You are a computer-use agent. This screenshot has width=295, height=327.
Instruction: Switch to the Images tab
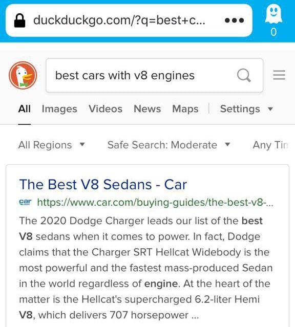point(59,109)
